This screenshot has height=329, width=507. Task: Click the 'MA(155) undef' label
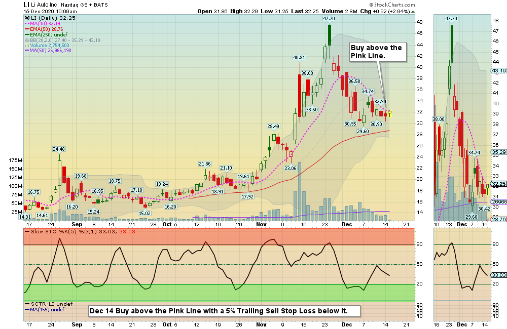(45, 309)
